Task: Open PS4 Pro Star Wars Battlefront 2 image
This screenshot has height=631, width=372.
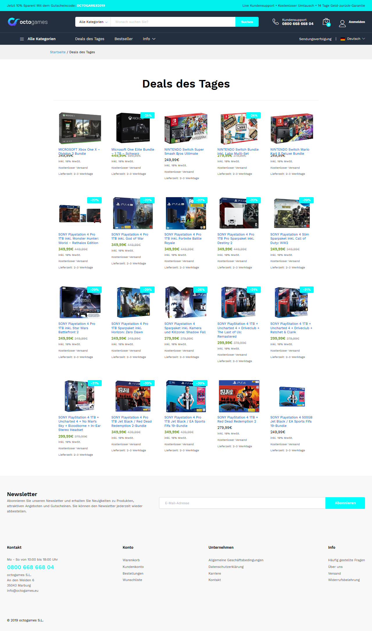Action: coord(80,302)
